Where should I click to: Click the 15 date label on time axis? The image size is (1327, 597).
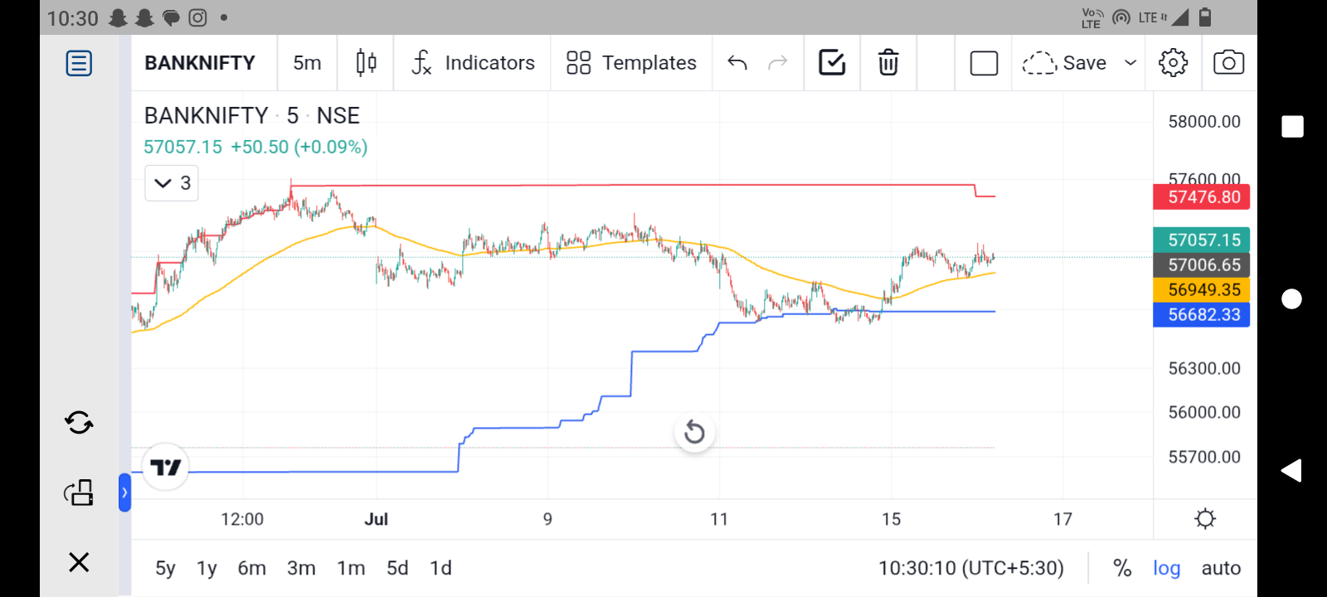891,519
